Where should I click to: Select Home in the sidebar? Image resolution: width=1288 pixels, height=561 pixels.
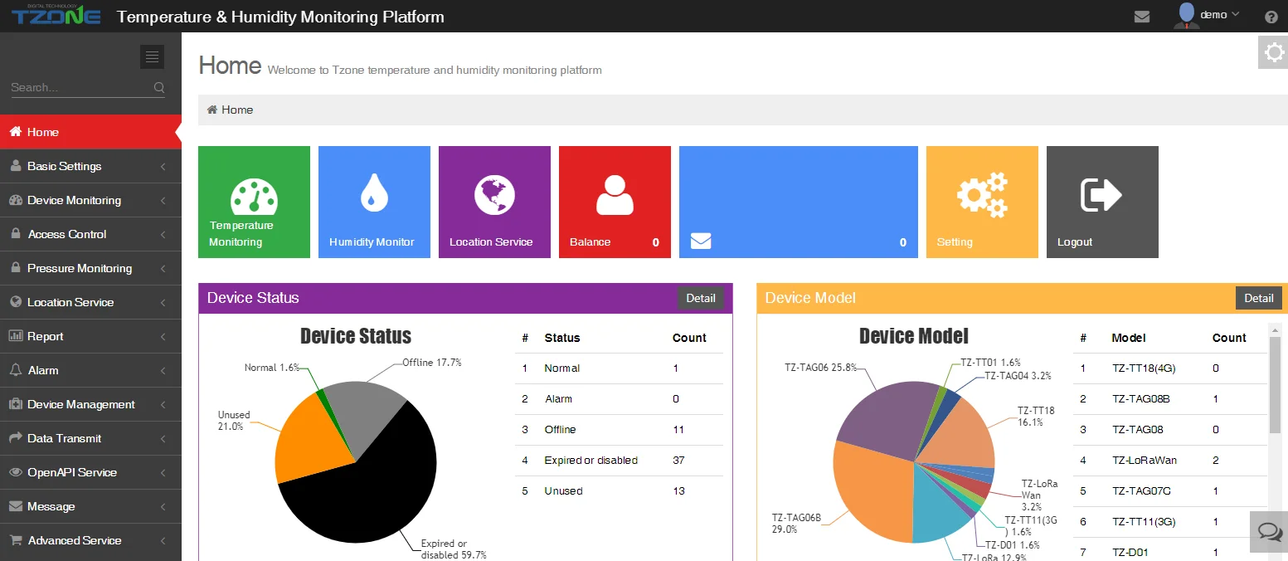tap(90, 132)
